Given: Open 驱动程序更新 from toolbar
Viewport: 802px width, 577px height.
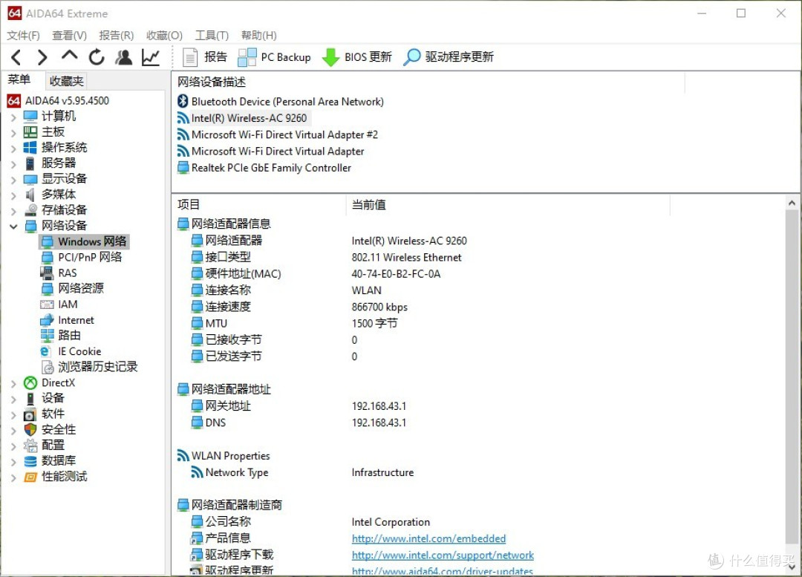Looking at the screenshot, I should pyautogui.click(x=449, y=56).
